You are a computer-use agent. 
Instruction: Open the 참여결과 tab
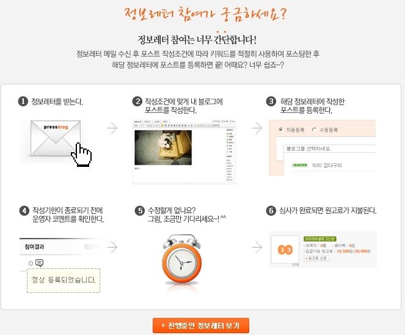tap(34, 246)
